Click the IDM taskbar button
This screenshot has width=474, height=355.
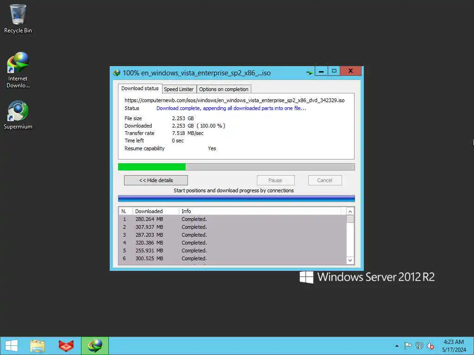point(94,346)
